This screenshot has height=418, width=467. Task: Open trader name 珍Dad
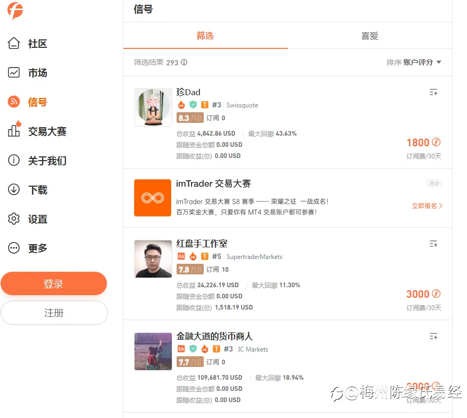pyautogui.click(x=188, y=93)
